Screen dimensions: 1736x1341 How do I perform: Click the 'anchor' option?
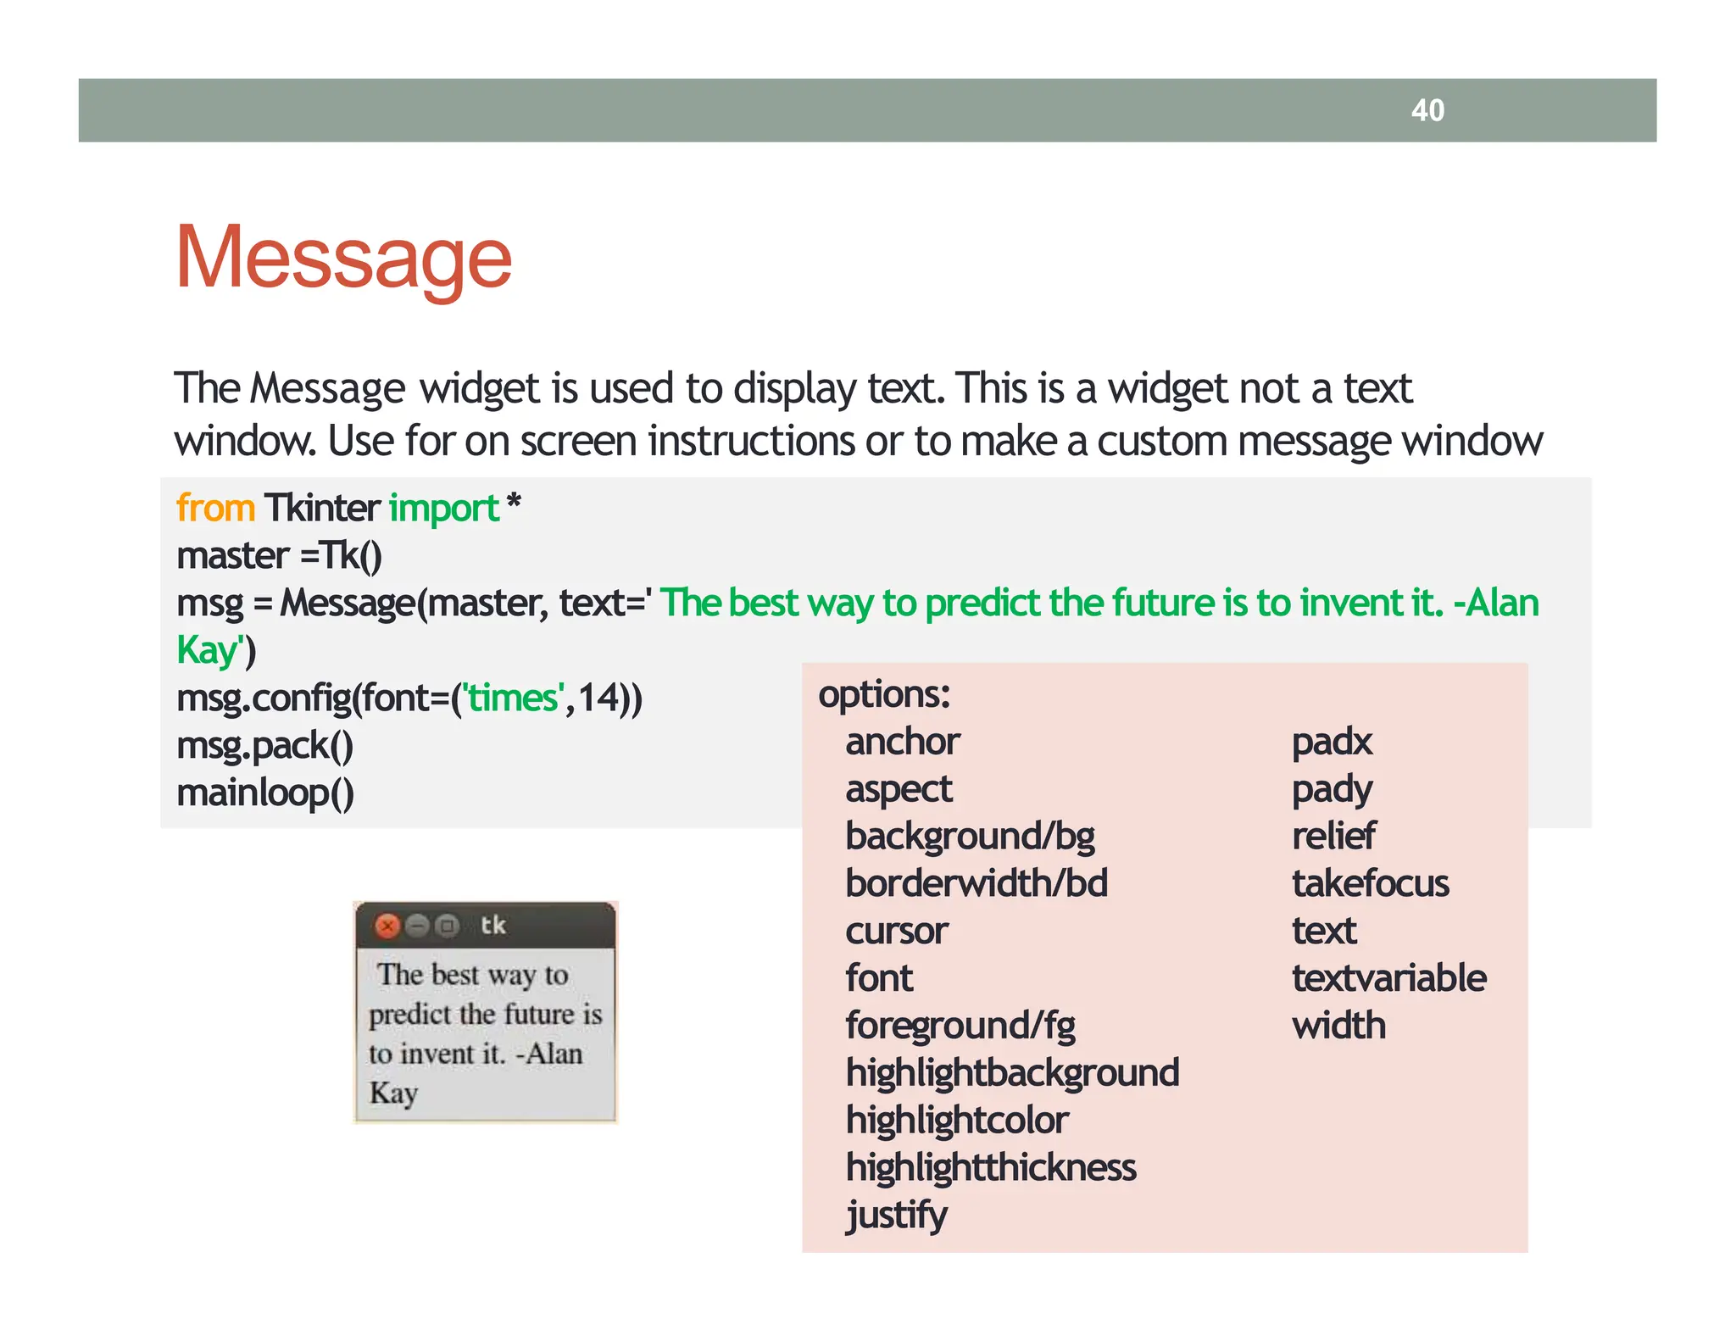pyautogui.click(x=902, y=742)
